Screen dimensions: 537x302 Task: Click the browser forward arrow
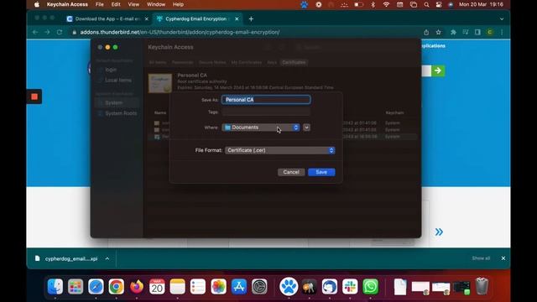click(47, 32)
